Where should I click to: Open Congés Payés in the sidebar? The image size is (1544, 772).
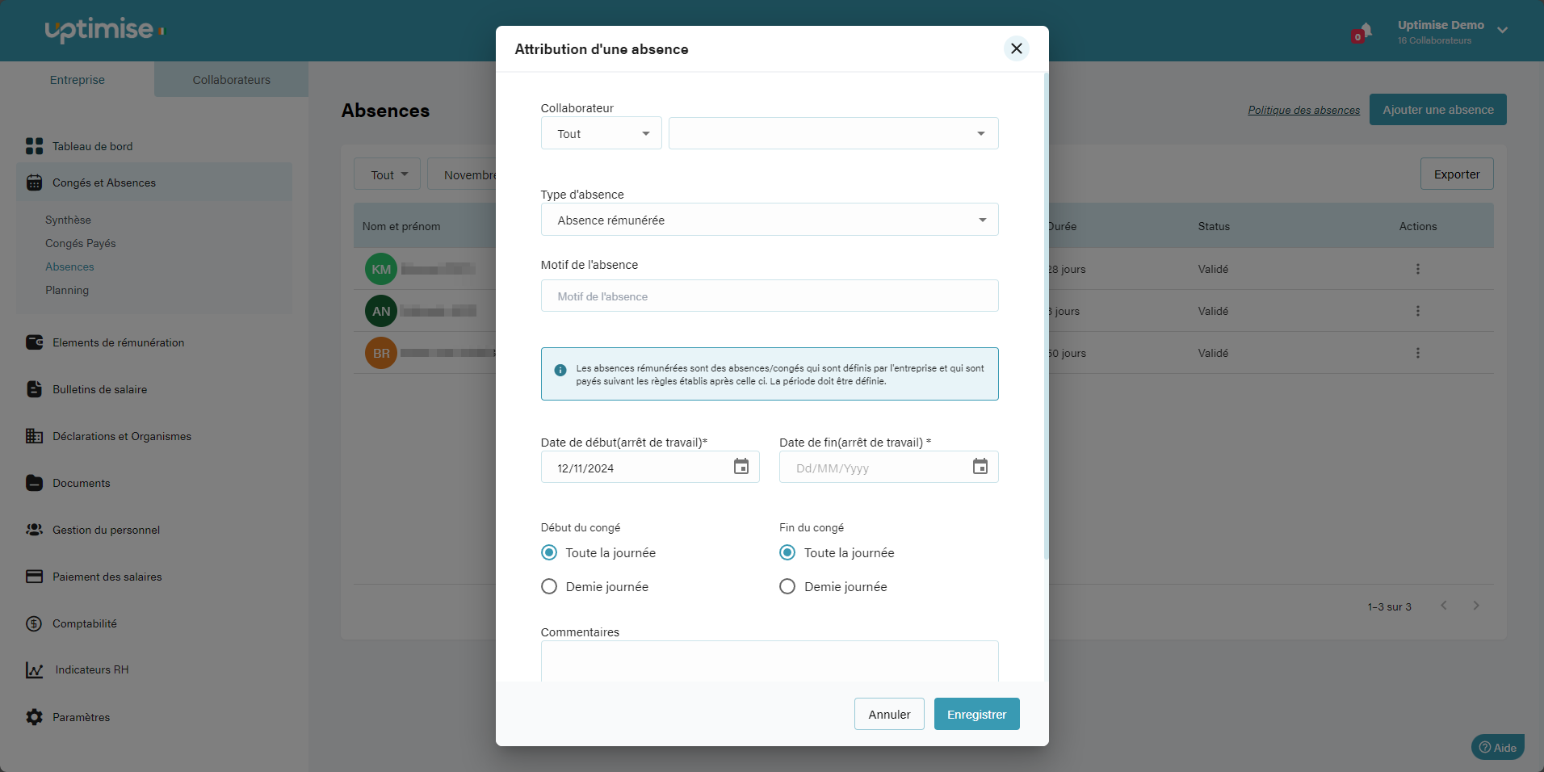point(81,243)
